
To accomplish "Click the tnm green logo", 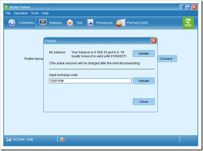I will (188, 23).
